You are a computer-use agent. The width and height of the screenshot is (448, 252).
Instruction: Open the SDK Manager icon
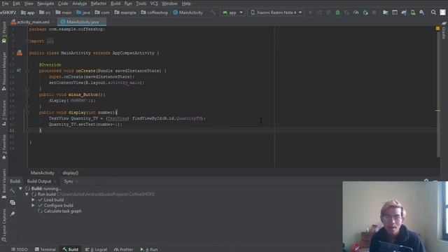pyautogui.click(x=422, y=13)
